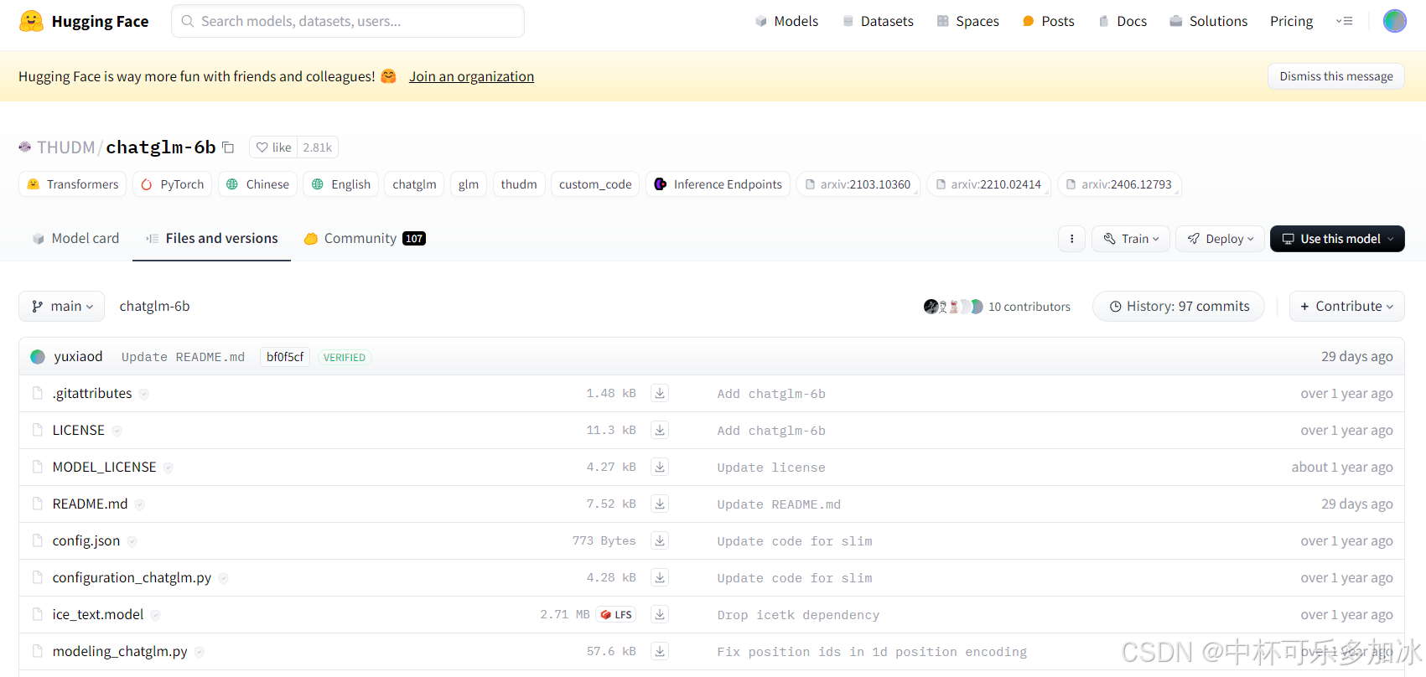This screenshot has height=677, width=1426.
Task: Open the main branch dropdown
Action: point(62,307)
